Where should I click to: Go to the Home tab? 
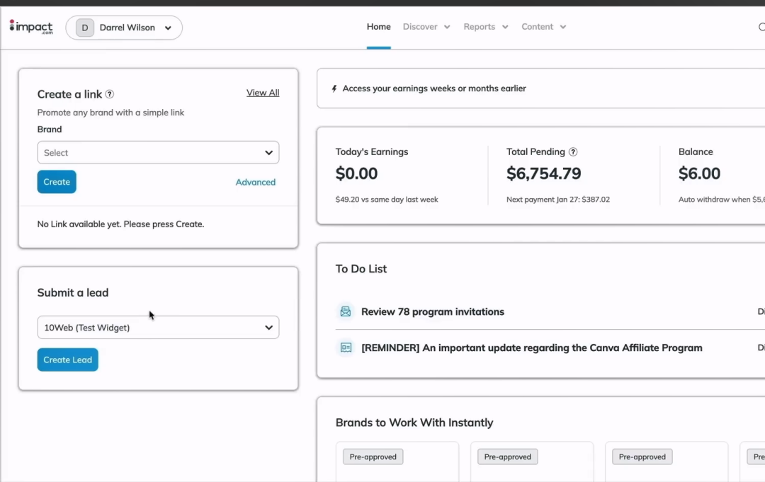point(378,27)
